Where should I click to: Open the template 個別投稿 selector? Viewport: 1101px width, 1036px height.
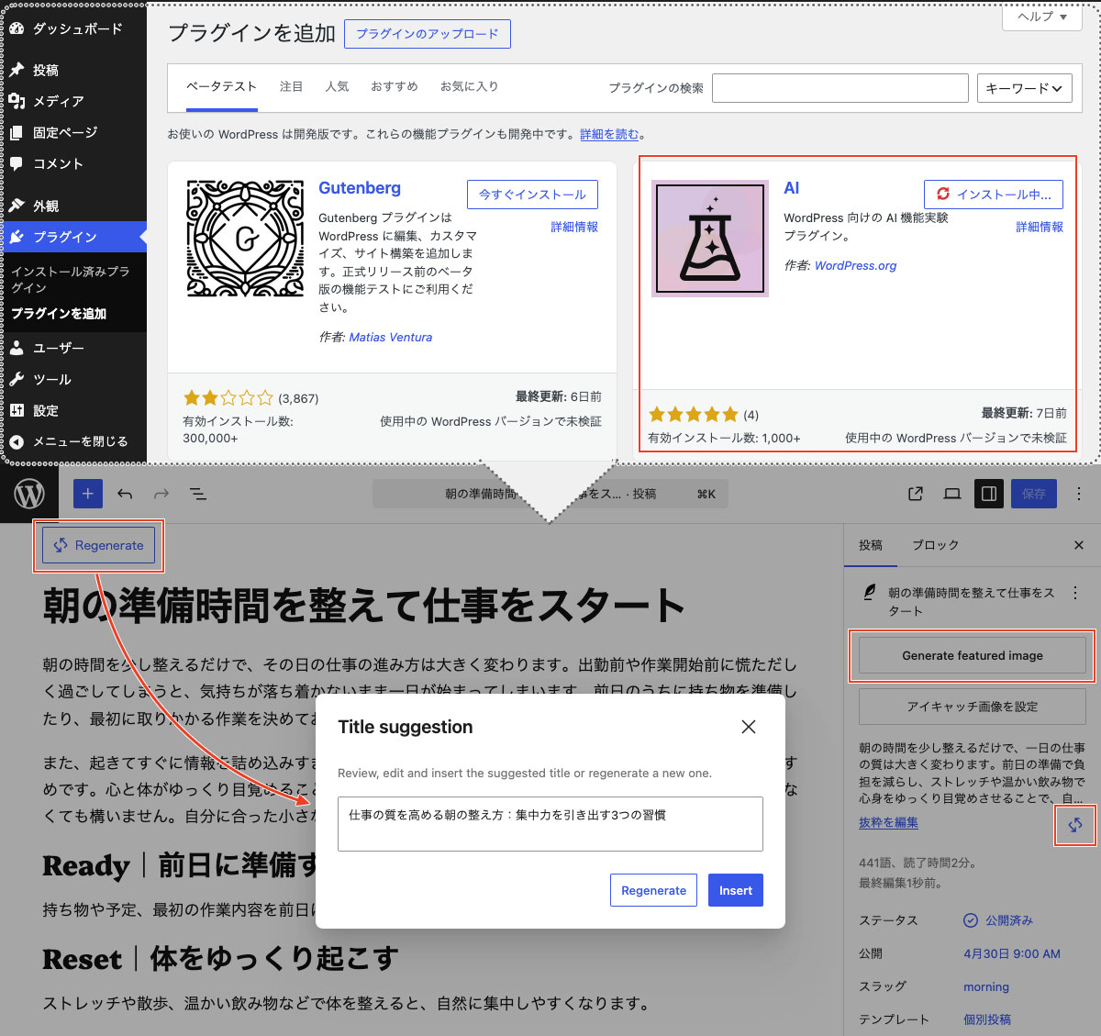[987, 1019]
